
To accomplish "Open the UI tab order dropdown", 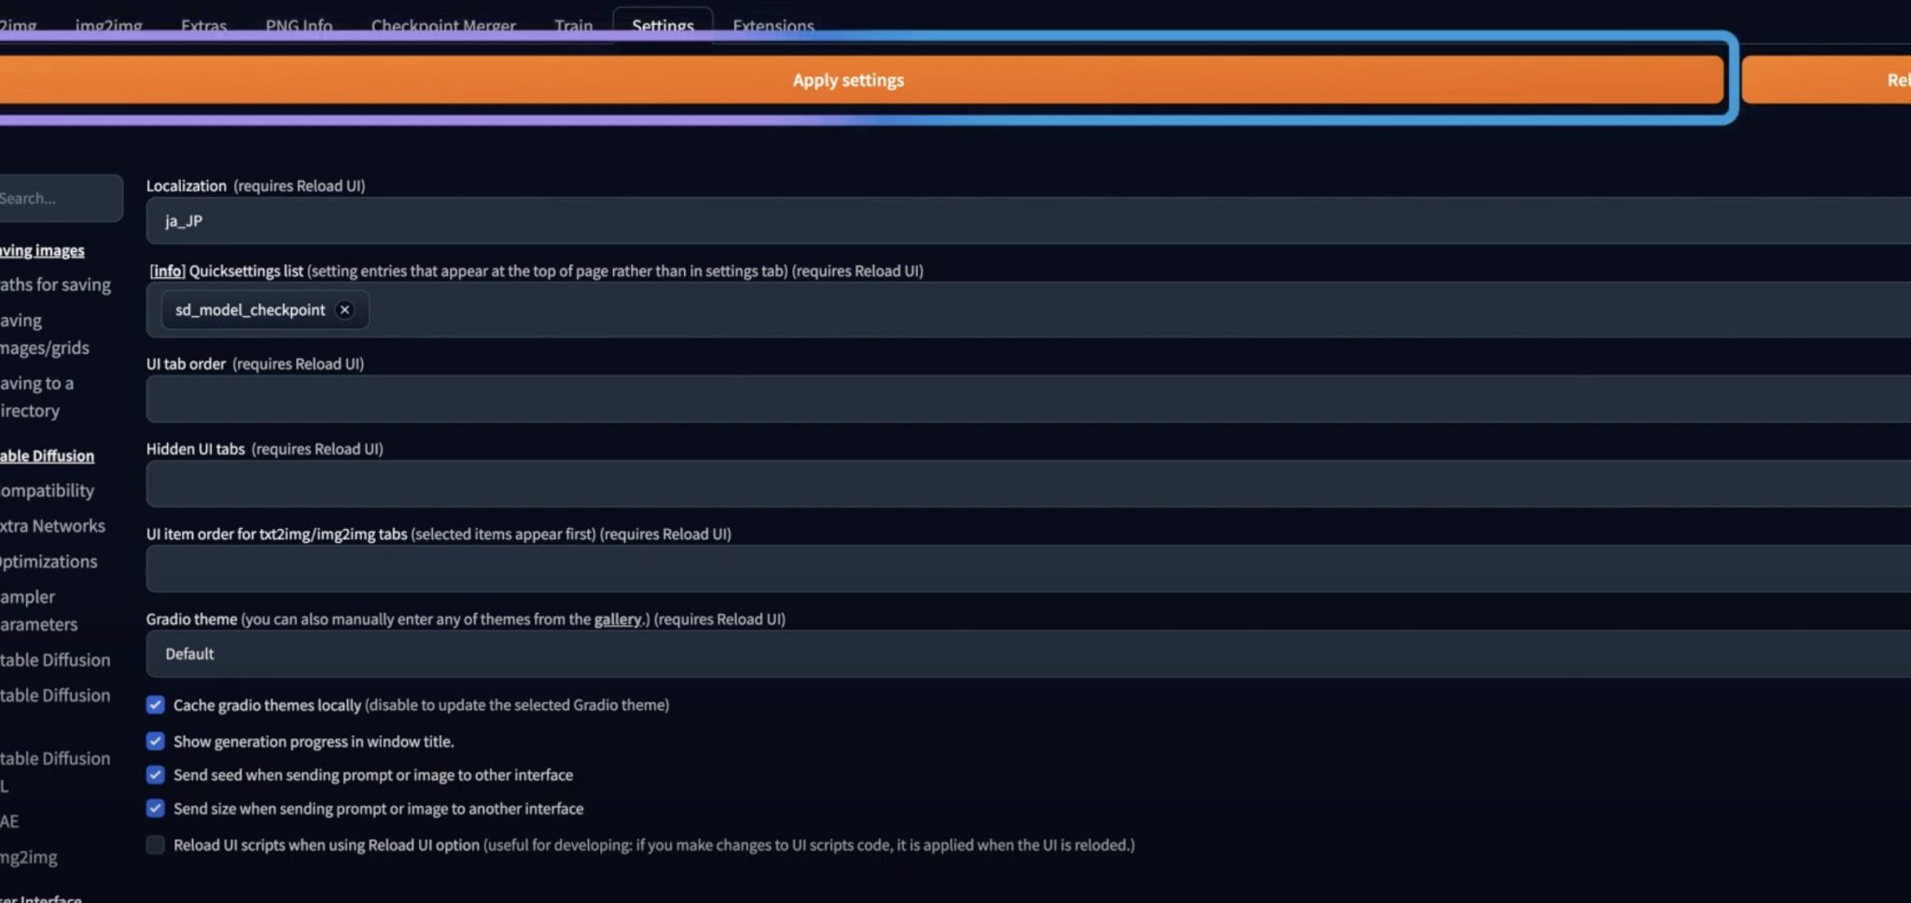I will pyautogui.click(x=1026, y=399).
